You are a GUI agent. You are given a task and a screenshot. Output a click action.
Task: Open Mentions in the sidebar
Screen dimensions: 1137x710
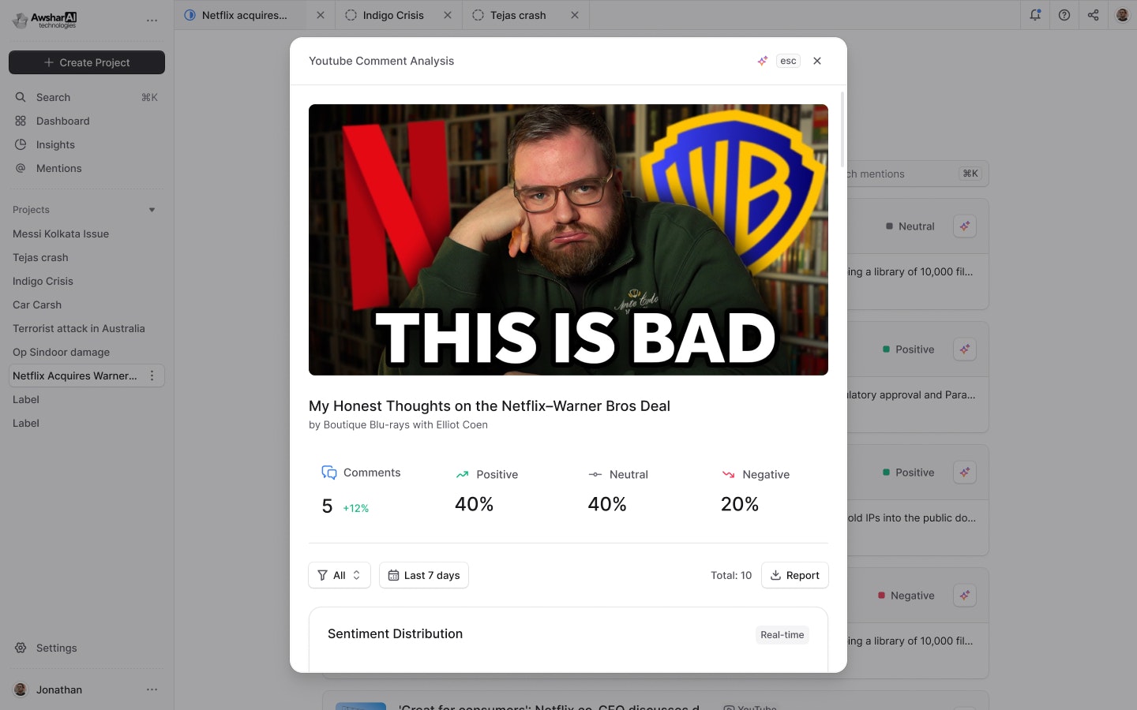coord(87,168)
